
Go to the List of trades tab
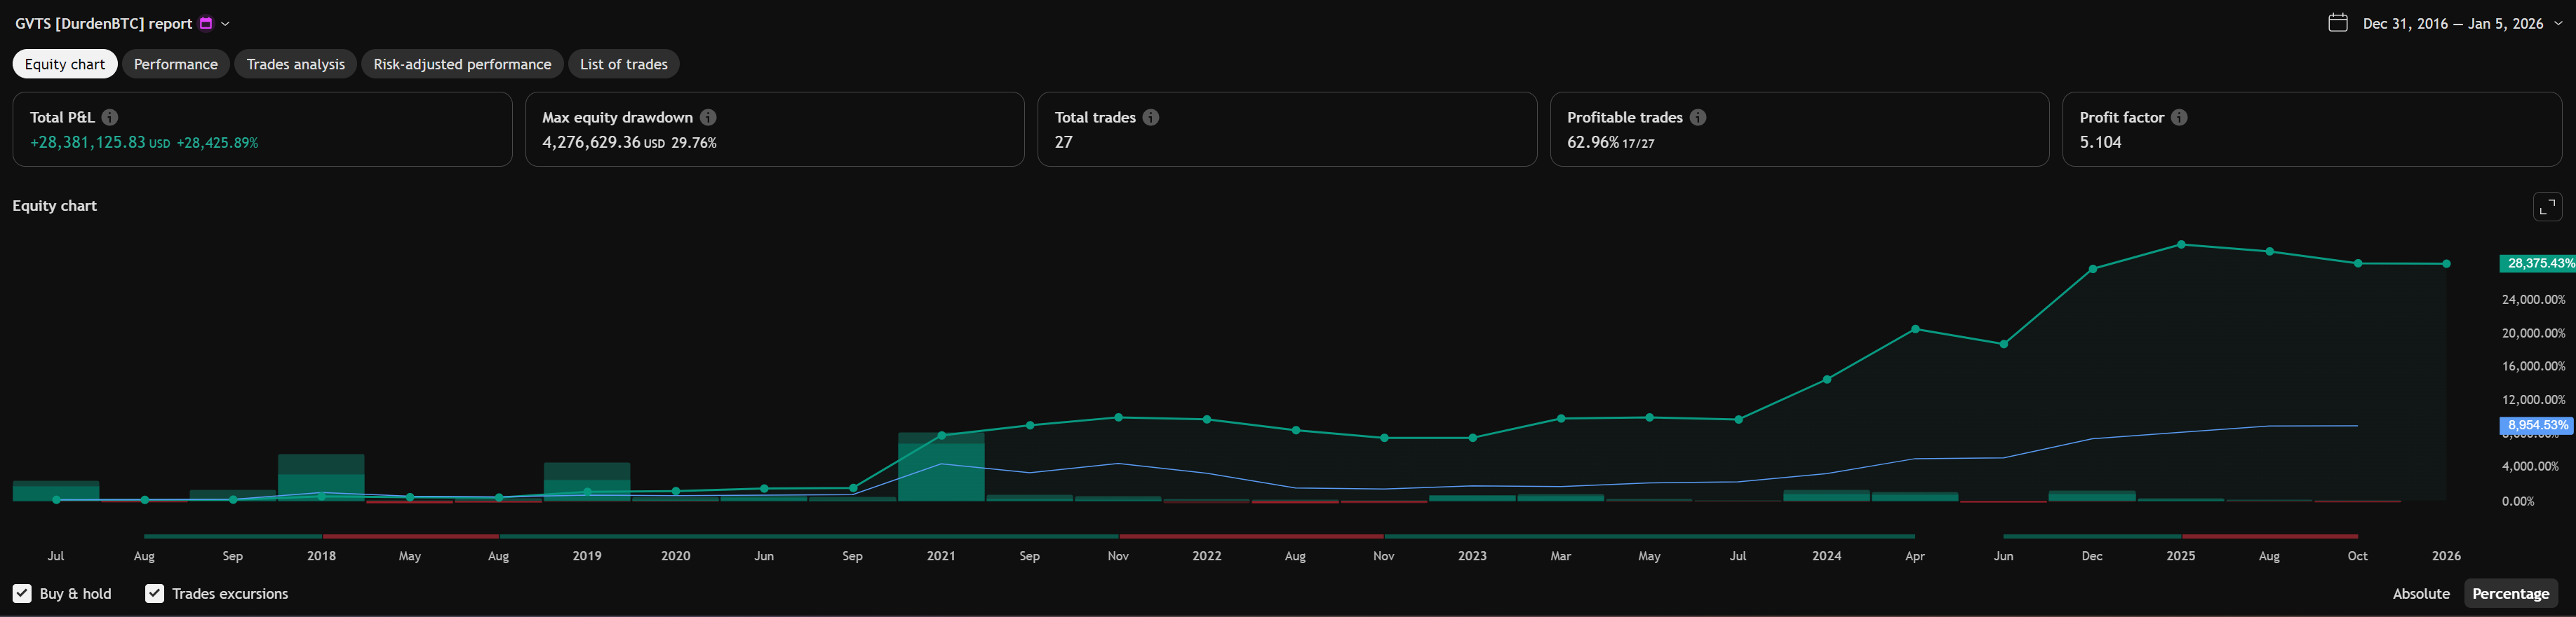pos(623,64)
